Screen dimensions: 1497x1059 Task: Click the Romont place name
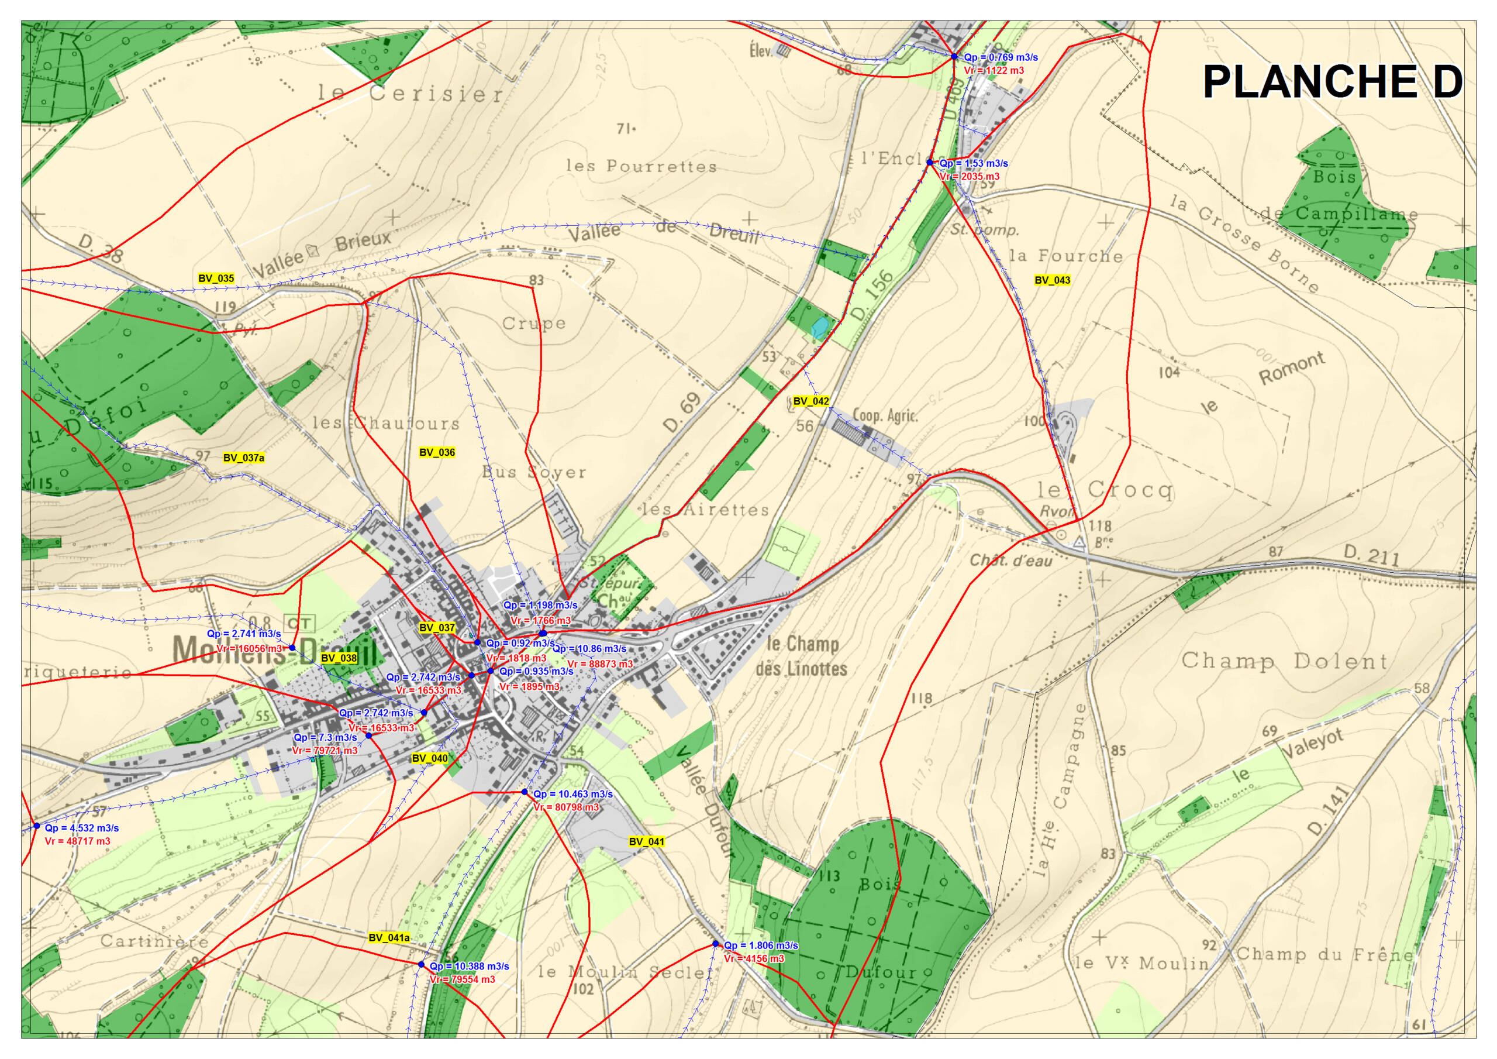coord(1292,368)
